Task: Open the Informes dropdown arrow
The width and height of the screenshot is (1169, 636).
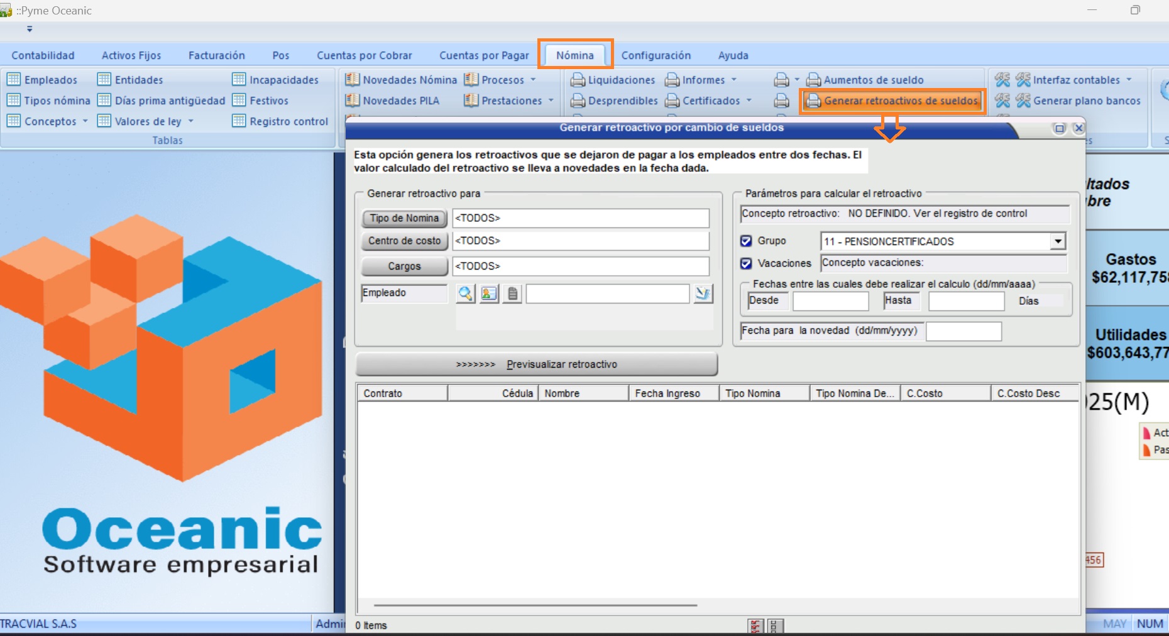Action: tap(733, 80)
